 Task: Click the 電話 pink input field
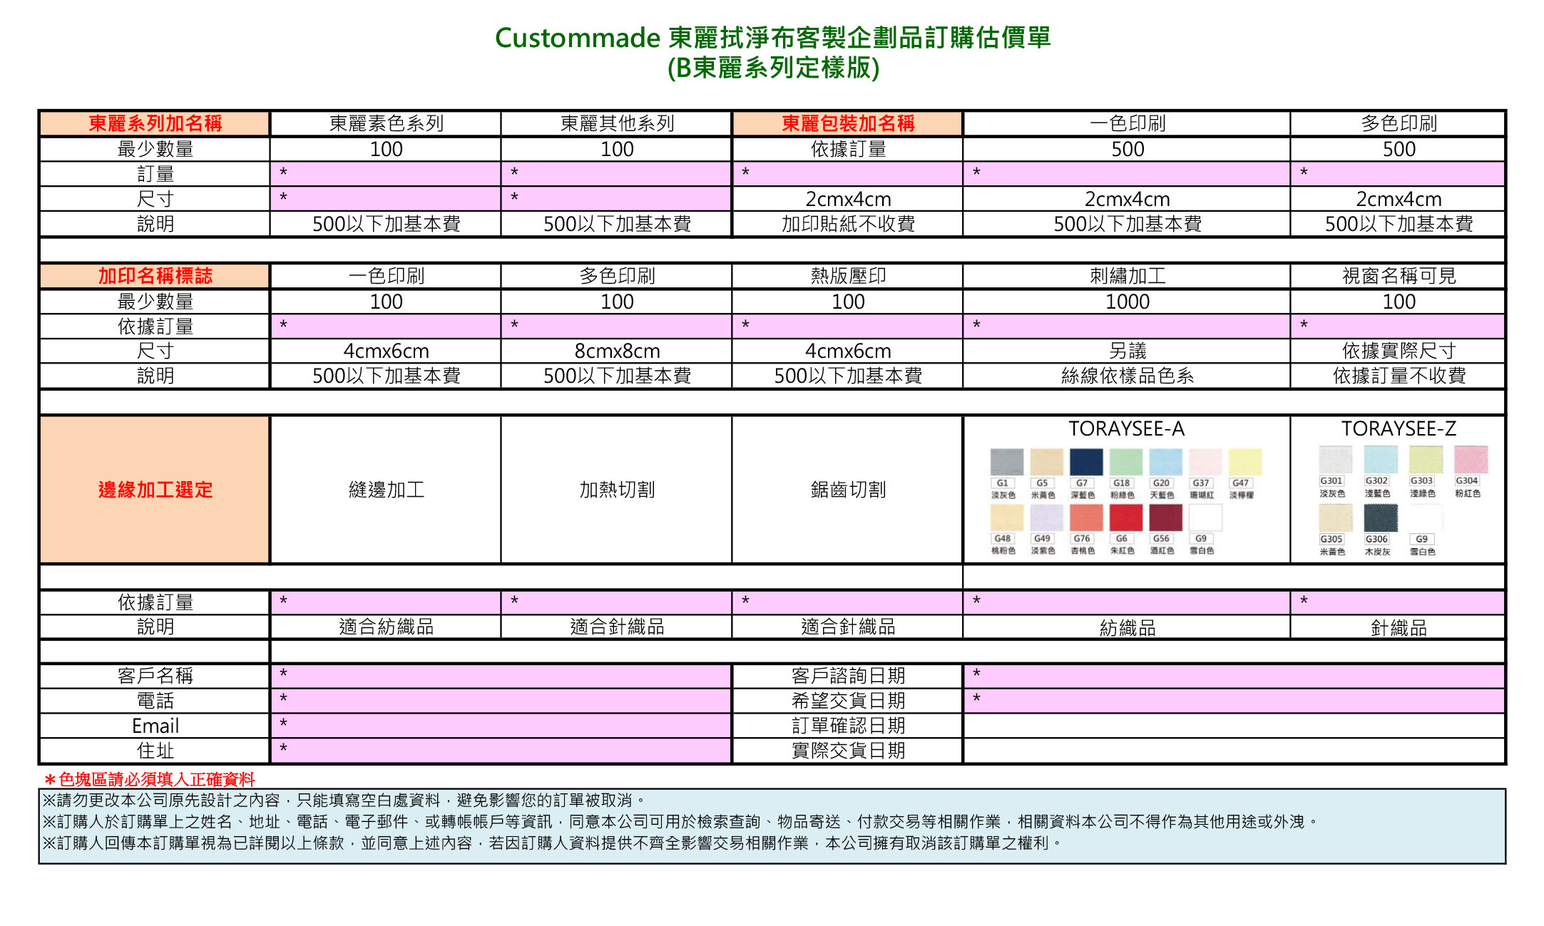click(x=501, y=701)
